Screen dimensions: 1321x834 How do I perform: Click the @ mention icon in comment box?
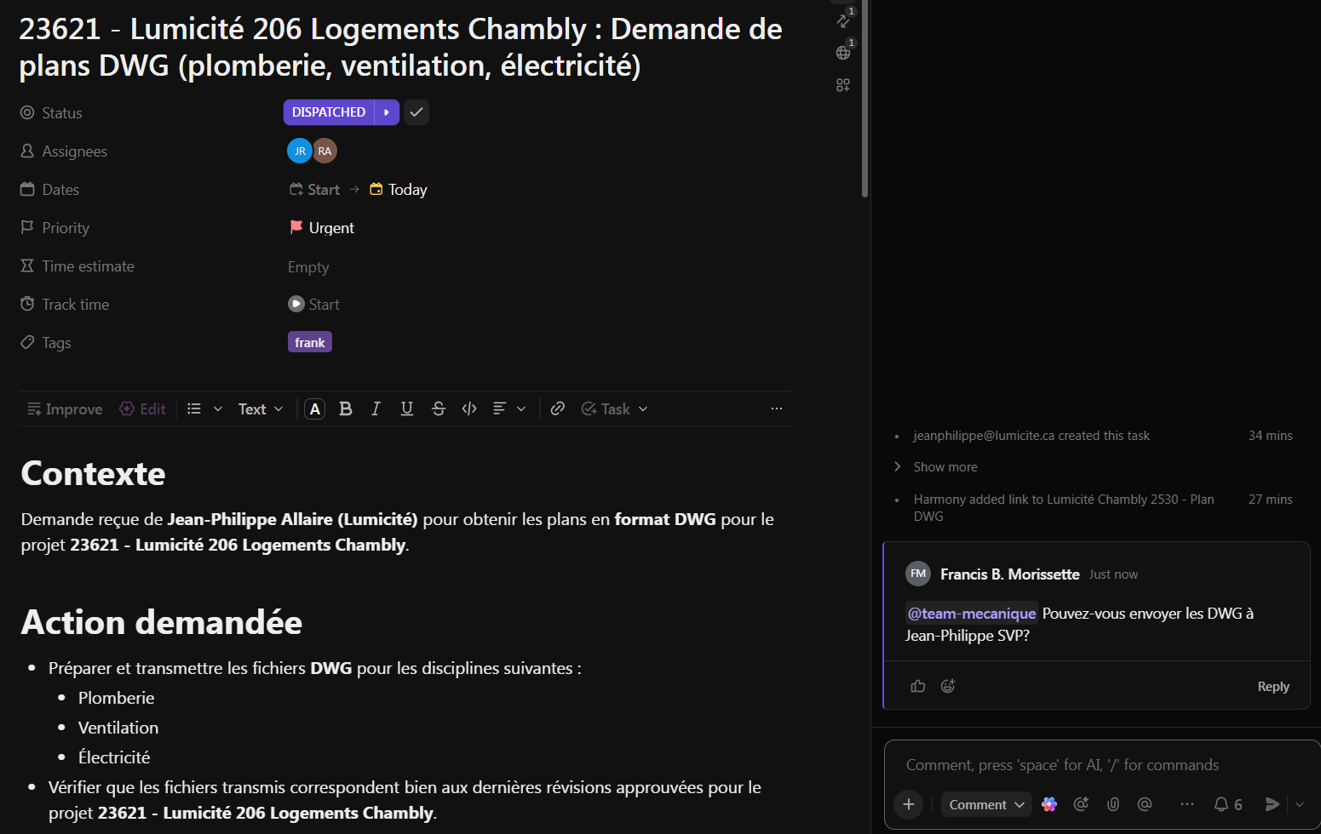[1144, 804]
